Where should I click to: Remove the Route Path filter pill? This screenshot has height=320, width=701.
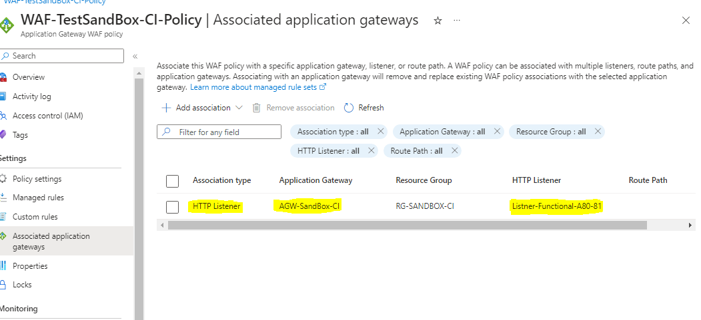(455, 150)
